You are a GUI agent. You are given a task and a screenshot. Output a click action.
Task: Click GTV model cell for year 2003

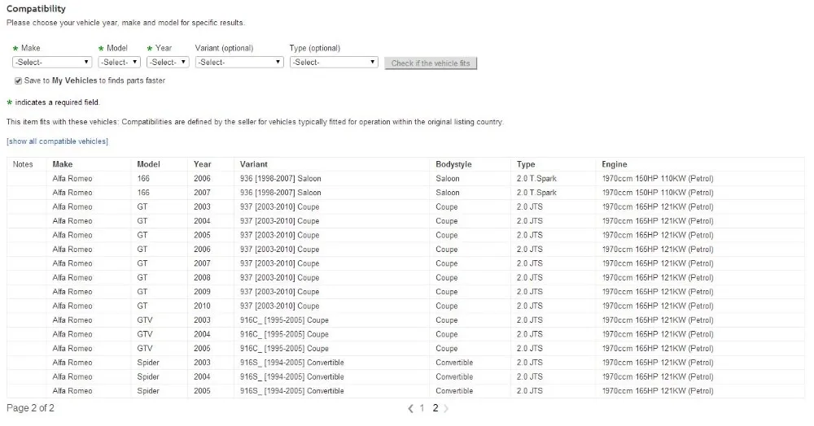point(145,319)
